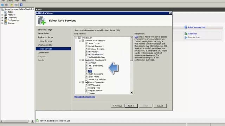
Task: Click the Show/Hide console tree icon
Action: point(16,5)
